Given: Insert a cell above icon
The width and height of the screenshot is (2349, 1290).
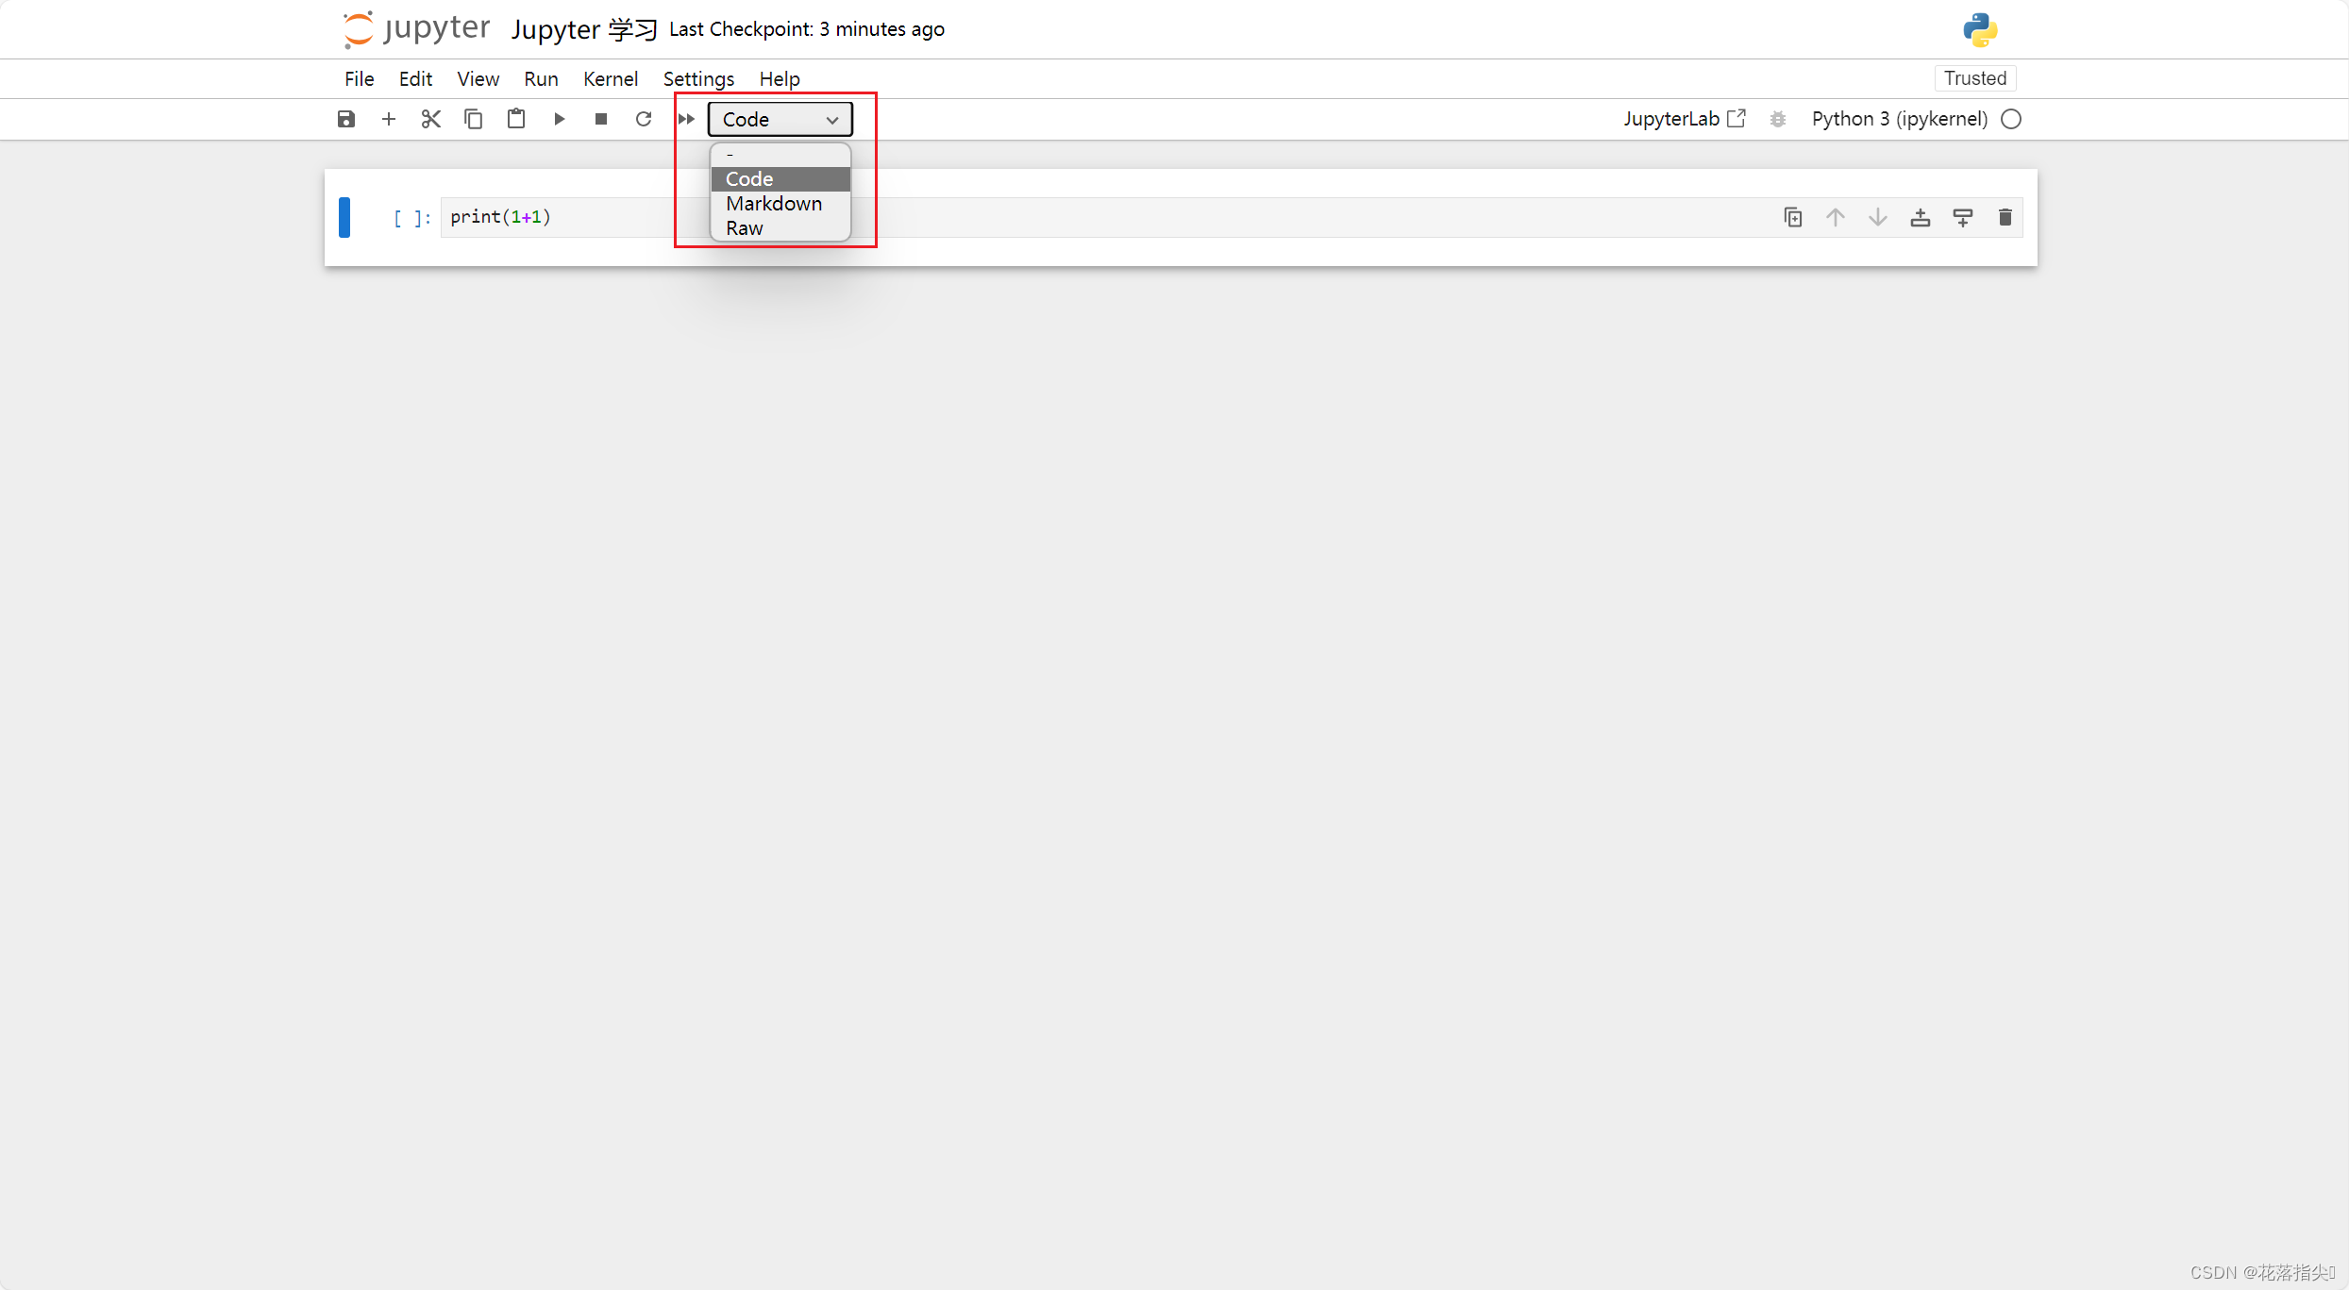Looking at the screenshot, I should tap(1921, 218).
